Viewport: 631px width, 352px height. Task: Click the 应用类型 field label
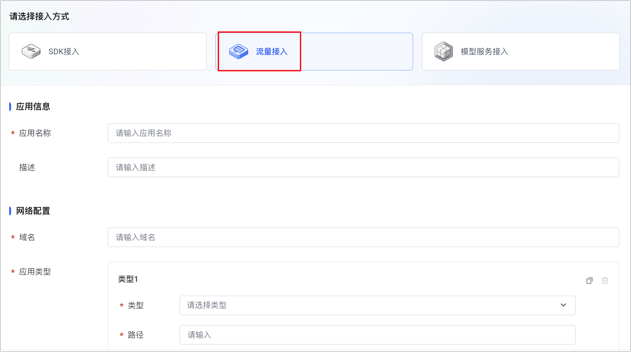point(35,272)
